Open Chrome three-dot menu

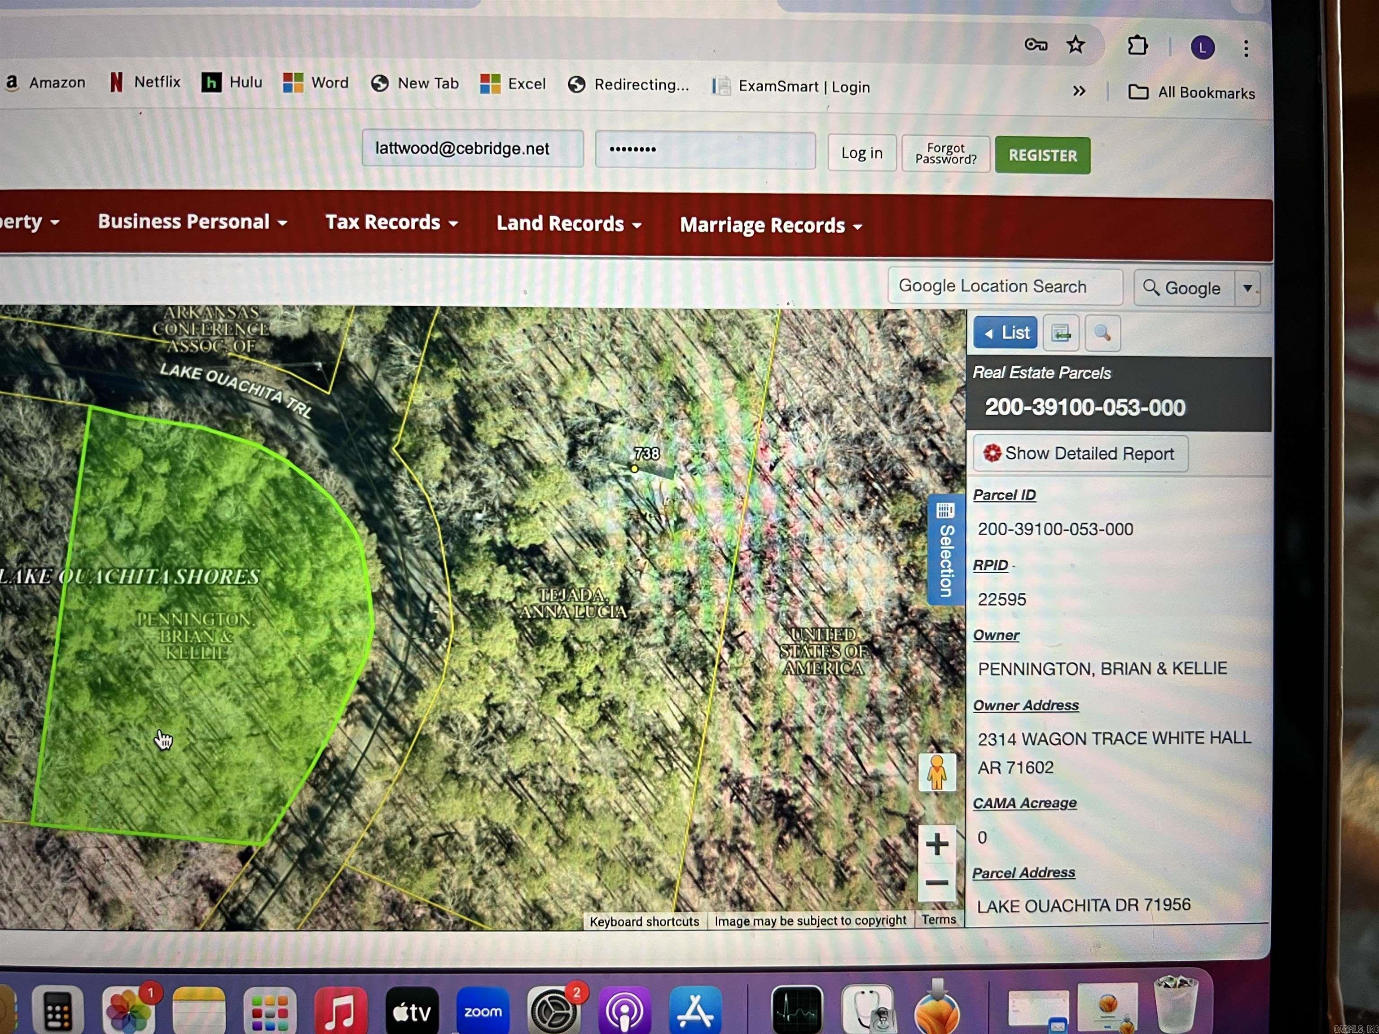[1246, 48]
